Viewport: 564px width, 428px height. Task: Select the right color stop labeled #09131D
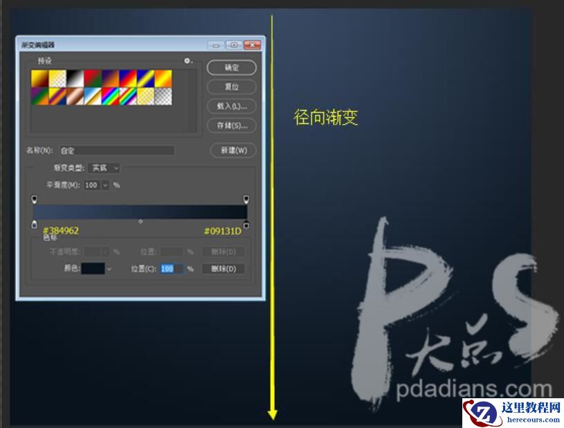[x=246, y=223]
